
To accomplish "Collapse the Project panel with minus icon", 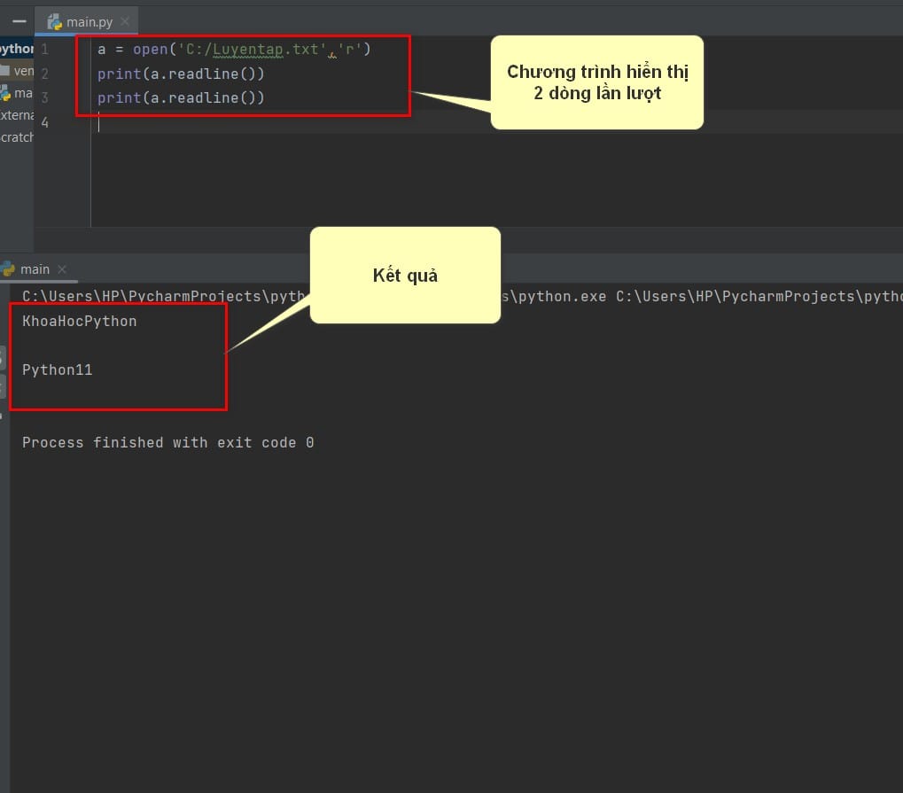I will [19, 22].
